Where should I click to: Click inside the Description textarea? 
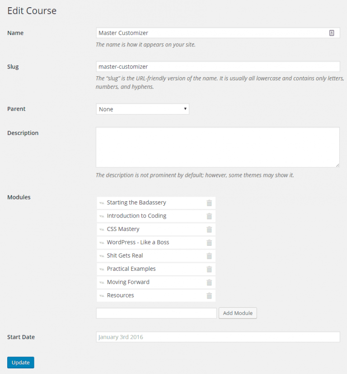(x=217, y=147)
